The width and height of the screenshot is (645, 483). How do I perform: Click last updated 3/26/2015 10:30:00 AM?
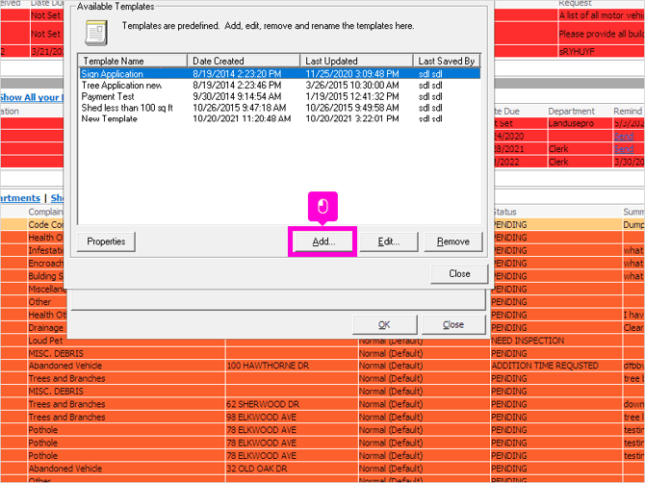pos(352,86)
